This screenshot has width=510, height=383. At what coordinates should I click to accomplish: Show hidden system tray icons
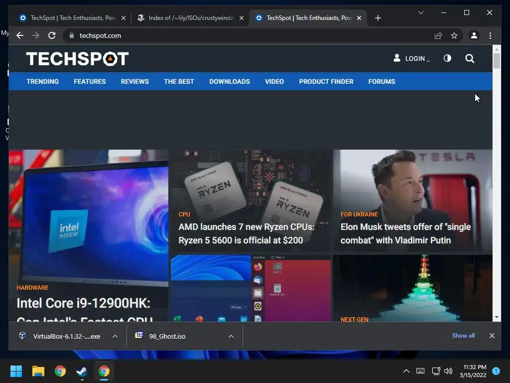coord(406,371)
